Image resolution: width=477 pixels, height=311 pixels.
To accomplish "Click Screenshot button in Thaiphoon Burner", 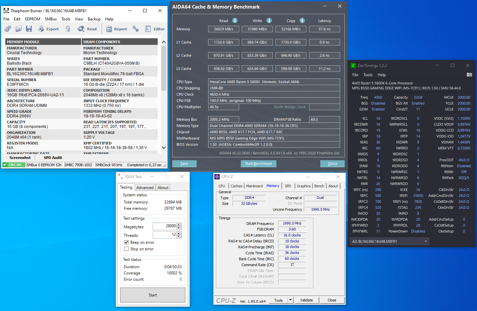I will tap(20, 158).
